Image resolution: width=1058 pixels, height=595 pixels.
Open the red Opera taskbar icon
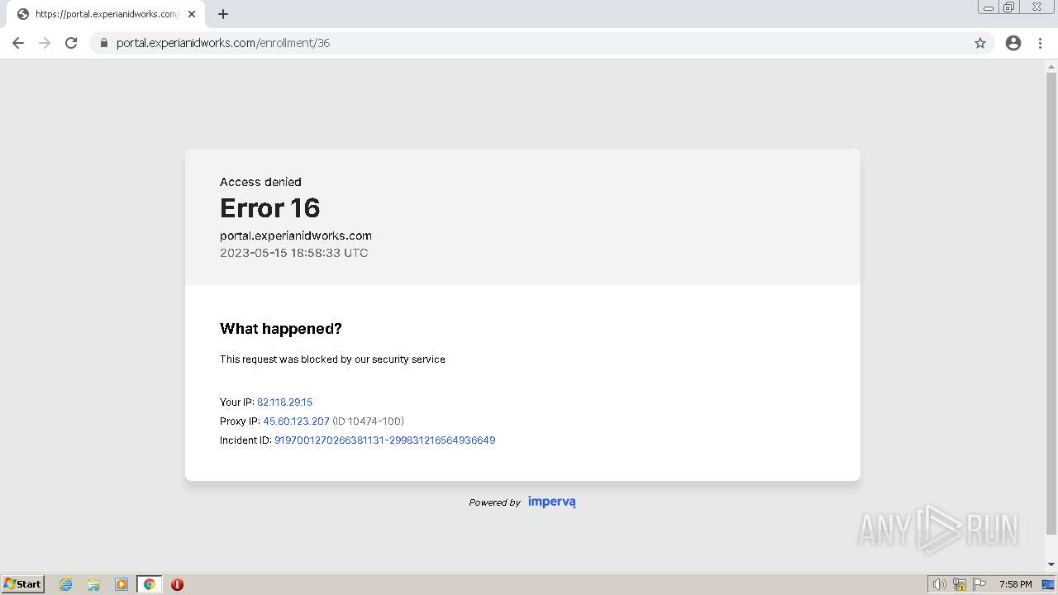(x=177, y=584)
